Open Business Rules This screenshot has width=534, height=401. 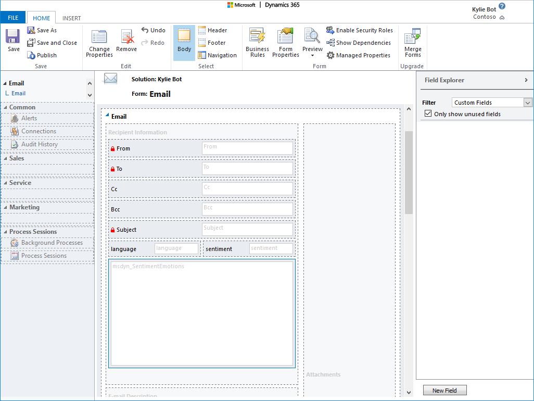point(258,43)
